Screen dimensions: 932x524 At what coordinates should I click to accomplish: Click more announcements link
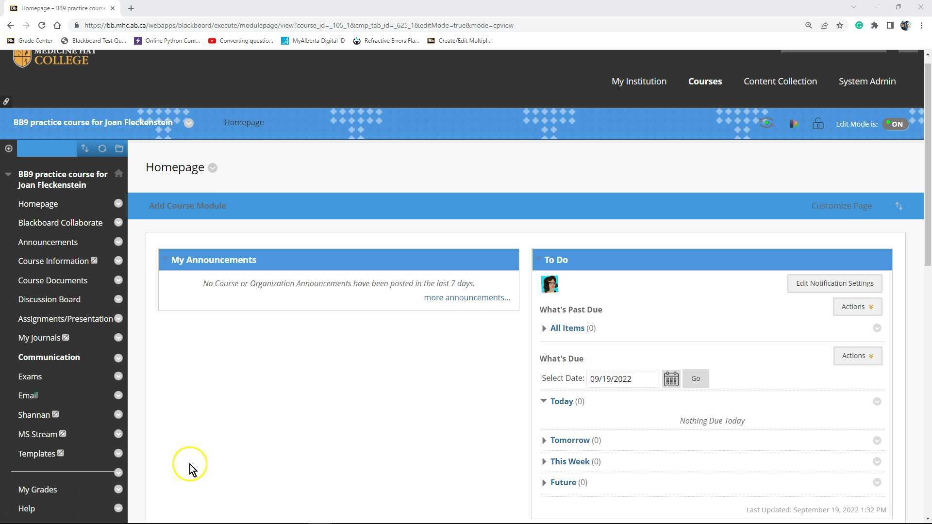tap(467, 298)
